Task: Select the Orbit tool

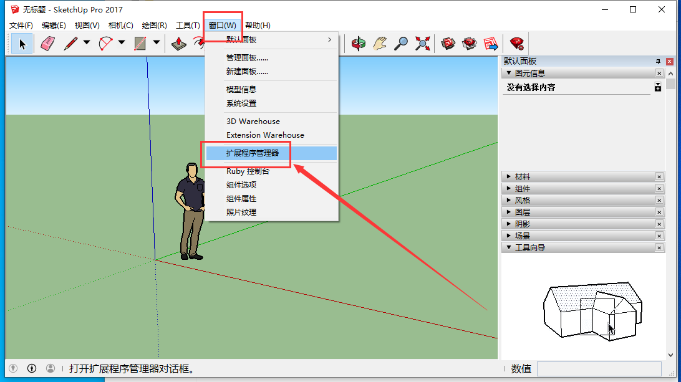Action: pos(359,44)
